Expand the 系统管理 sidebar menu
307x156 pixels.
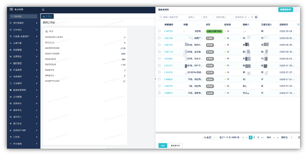pos(23,50)
